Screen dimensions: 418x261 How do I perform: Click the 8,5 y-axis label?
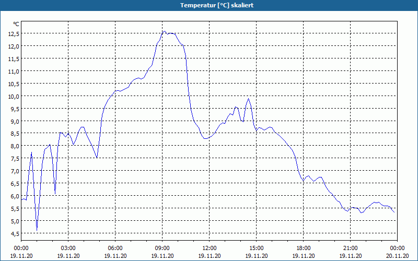tap(15, 134)
